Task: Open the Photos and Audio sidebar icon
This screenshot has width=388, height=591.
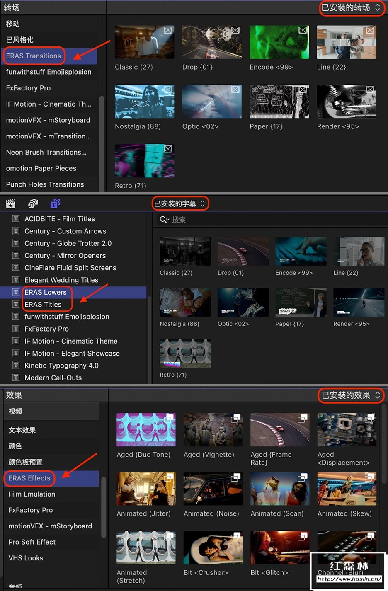Action: (33, 203)
